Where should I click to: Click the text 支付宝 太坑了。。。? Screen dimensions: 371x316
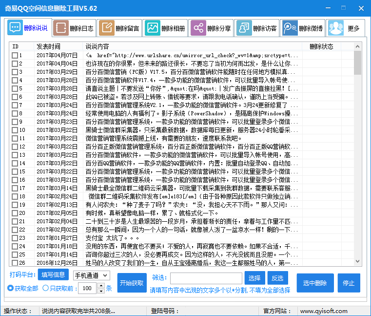tap(112, 238)
